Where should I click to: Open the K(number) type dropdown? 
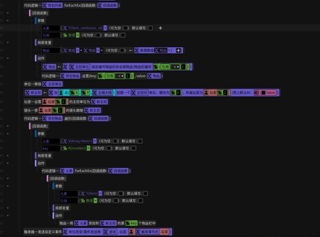tap(88, 148)
